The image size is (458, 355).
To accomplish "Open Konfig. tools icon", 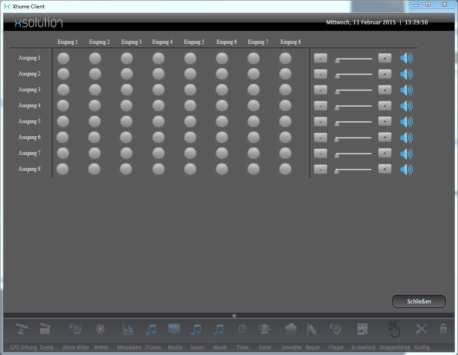I will pyautogui.click(x=421, y=329).
